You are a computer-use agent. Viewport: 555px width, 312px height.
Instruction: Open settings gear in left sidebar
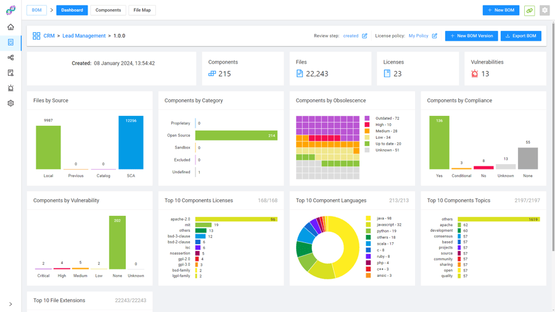click(10, 103)
